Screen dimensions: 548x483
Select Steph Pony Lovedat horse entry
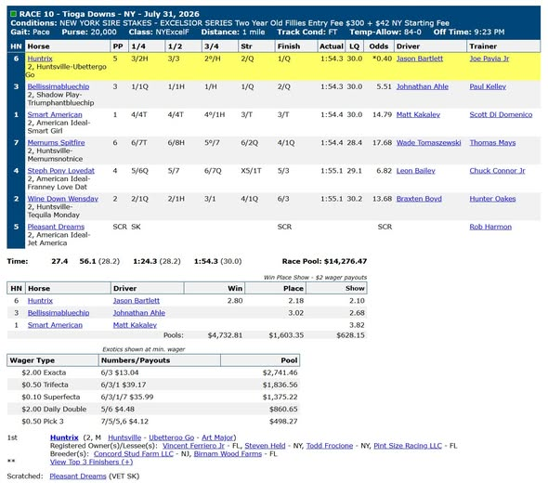61,171
